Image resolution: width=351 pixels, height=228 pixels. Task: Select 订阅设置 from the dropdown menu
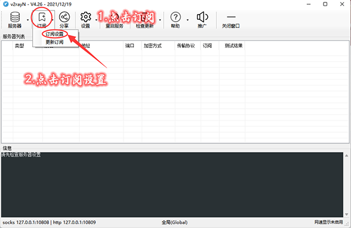point(54,34)
